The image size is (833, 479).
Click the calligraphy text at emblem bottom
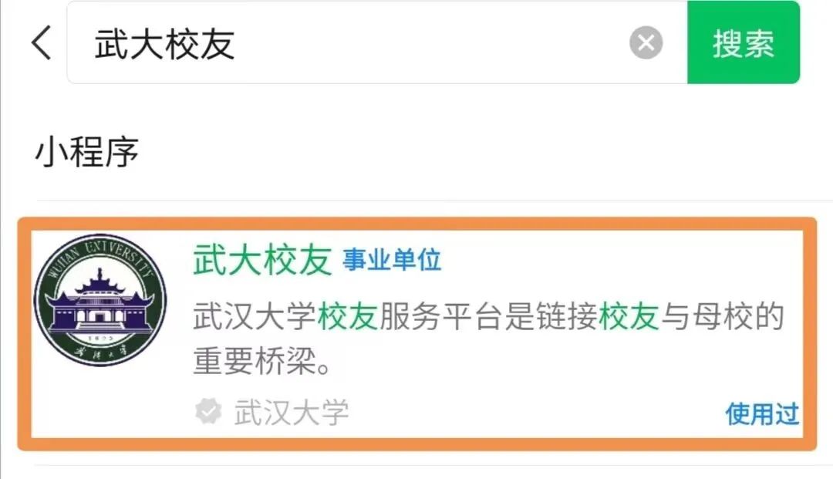coord(100,351)
